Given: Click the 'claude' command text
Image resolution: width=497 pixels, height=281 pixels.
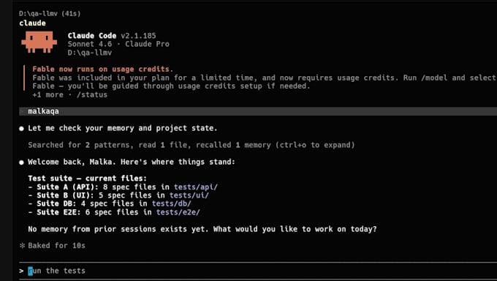Looking at the screenshot, I should pos(32,23).
